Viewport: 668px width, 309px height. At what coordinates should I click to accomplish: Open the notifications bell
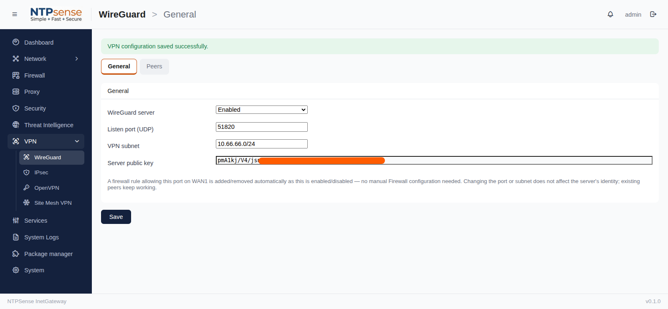pos(610,14)
